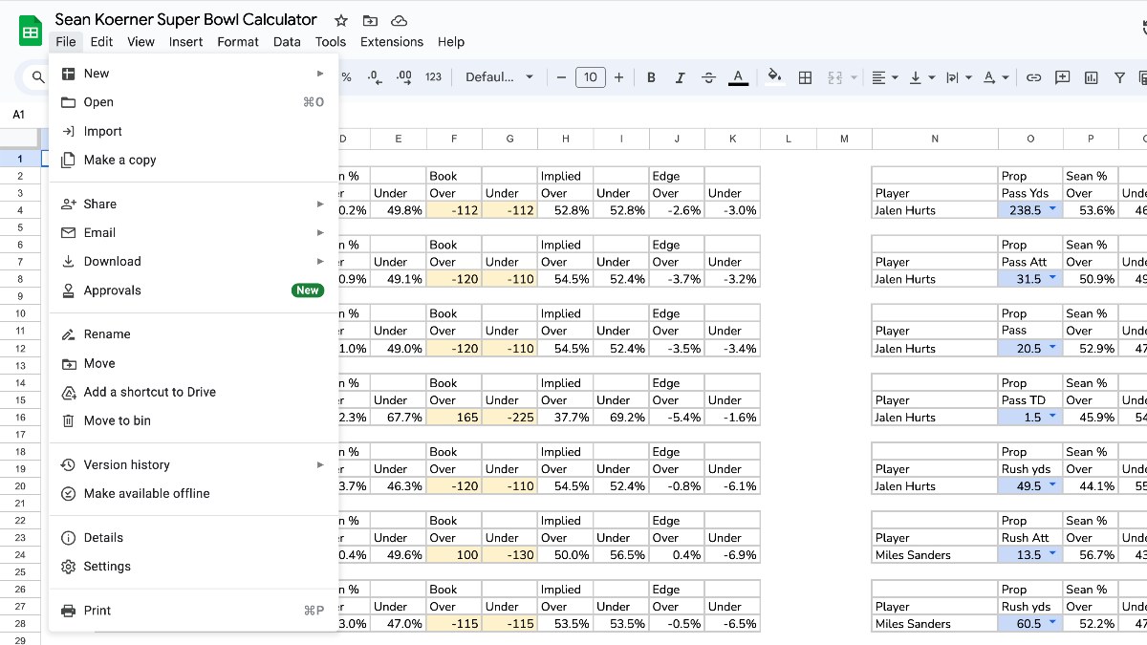
Task: Choose Rename from the File menu
Action: (x=194, y=334)
